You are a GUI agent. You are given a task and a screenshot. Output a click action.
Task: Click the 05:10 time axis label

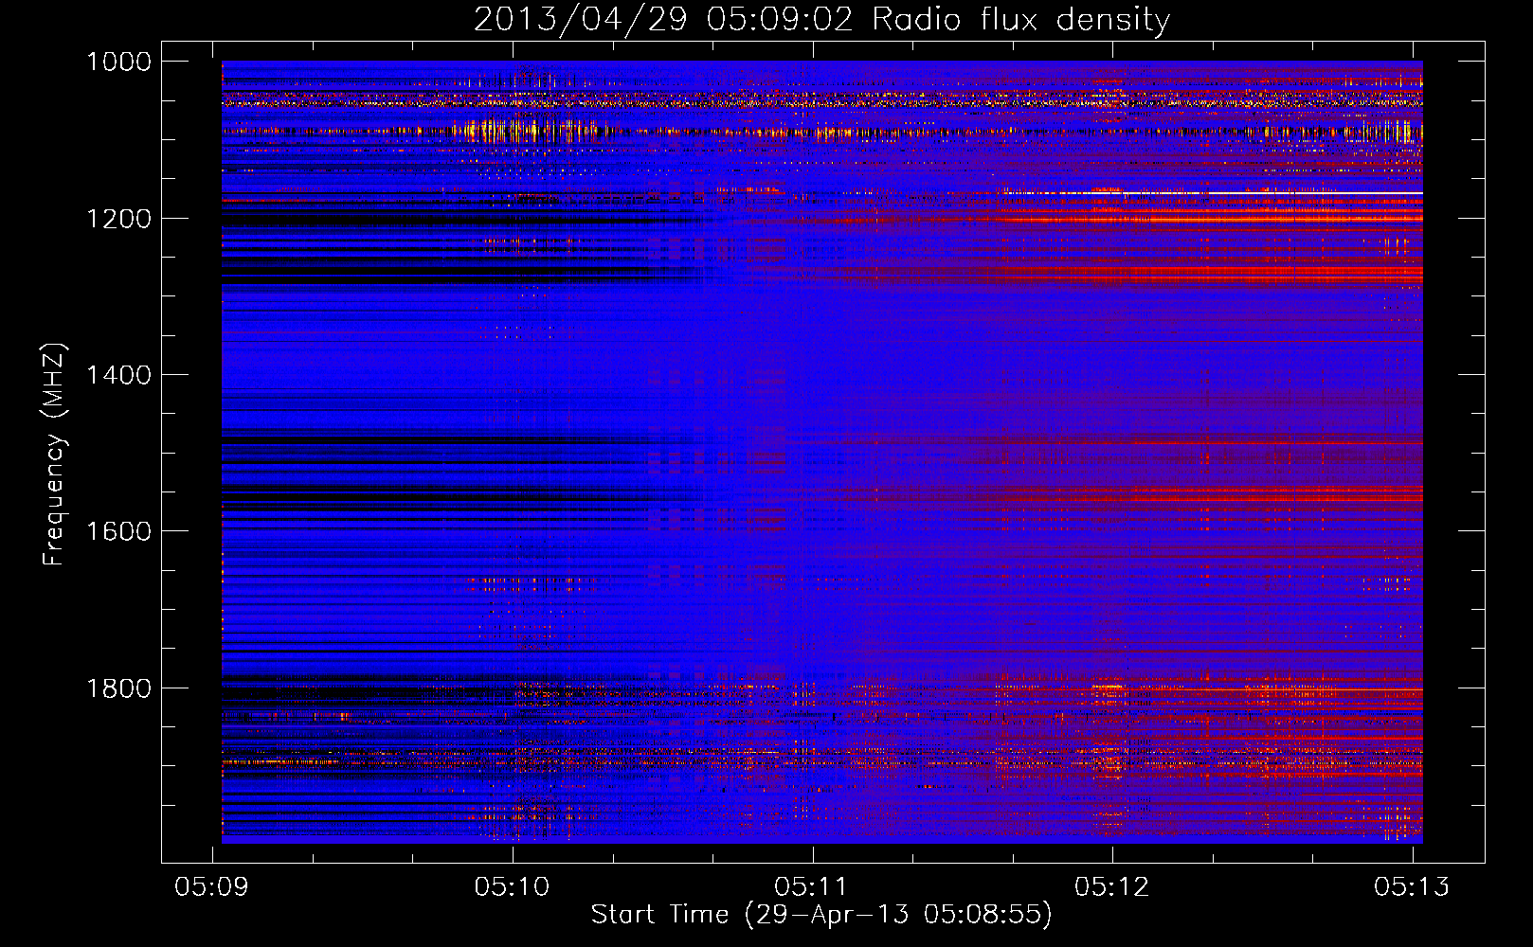[x=512, y=886]
